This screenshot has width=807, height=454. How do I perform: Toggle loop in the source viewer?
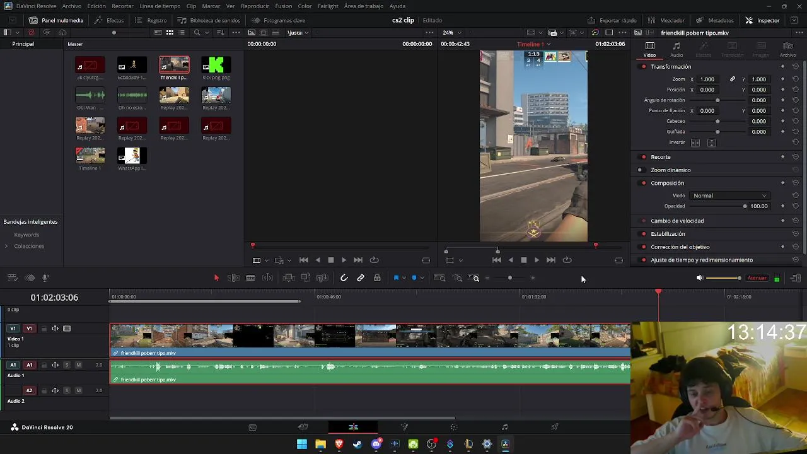click(374, 260)
